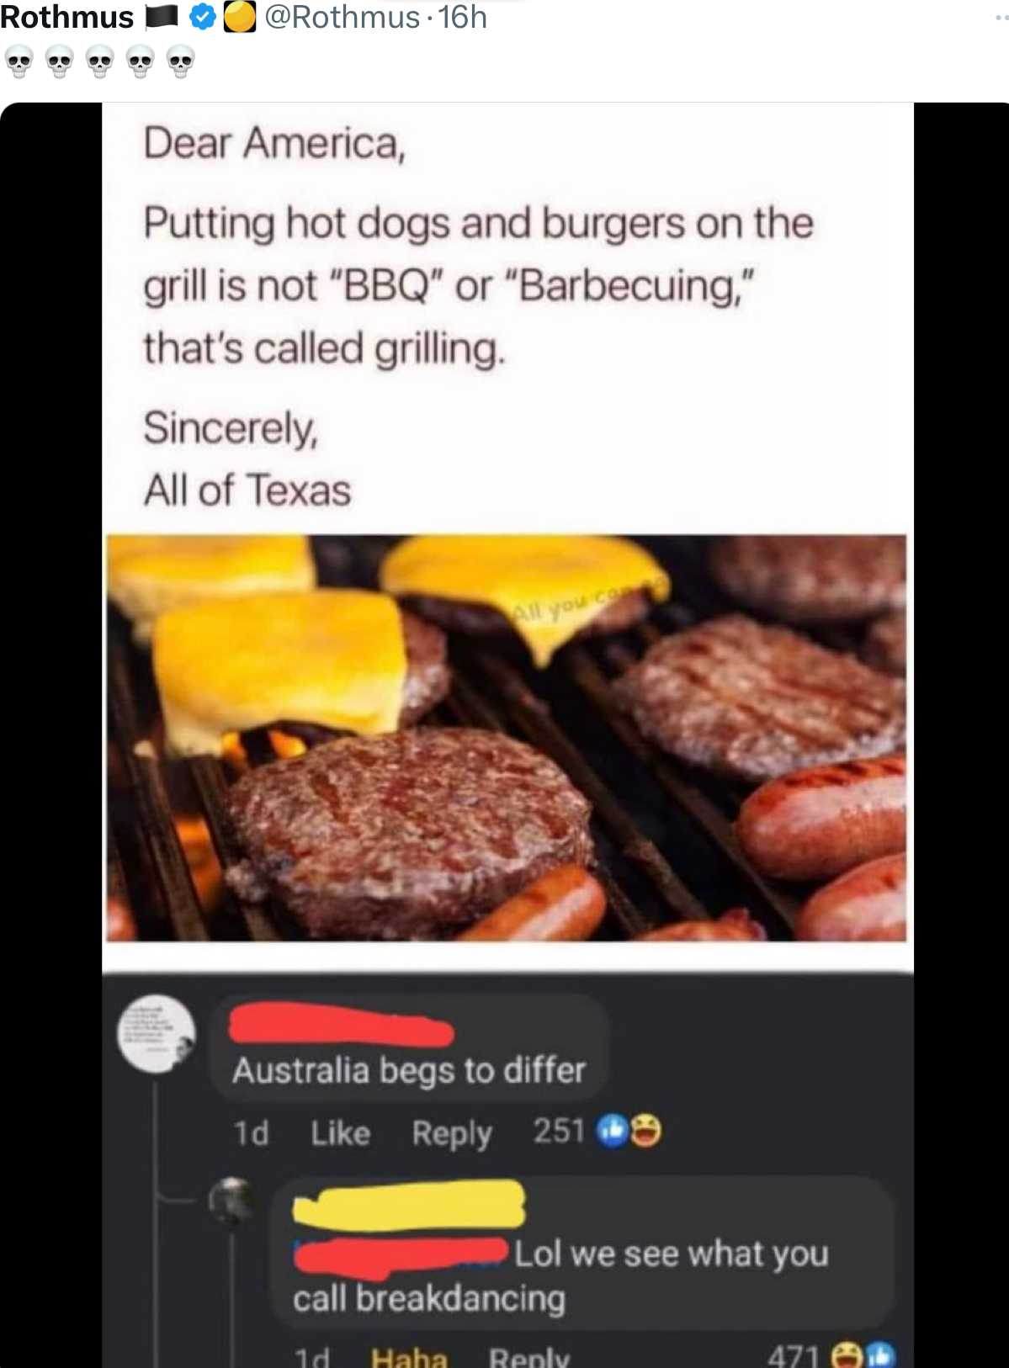The height and width of the screenshot is (1368, 1009).
Task: Click the reply commenter's small avatar
Action: (x=231, y=1200)
